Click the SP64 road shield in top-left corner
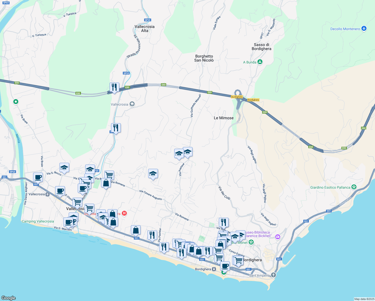The height and width of the screenshot is (301, 375). coord(6,3)
